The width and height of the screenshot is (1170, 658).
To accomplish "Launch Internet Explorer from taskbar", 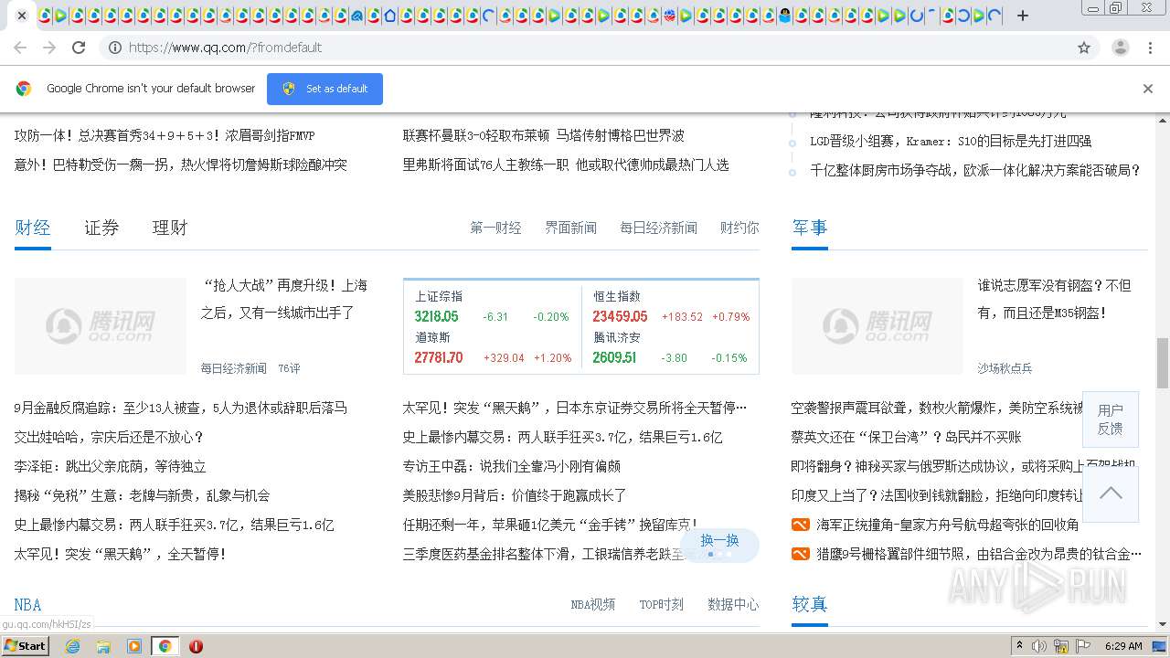I will click(72, 646).
